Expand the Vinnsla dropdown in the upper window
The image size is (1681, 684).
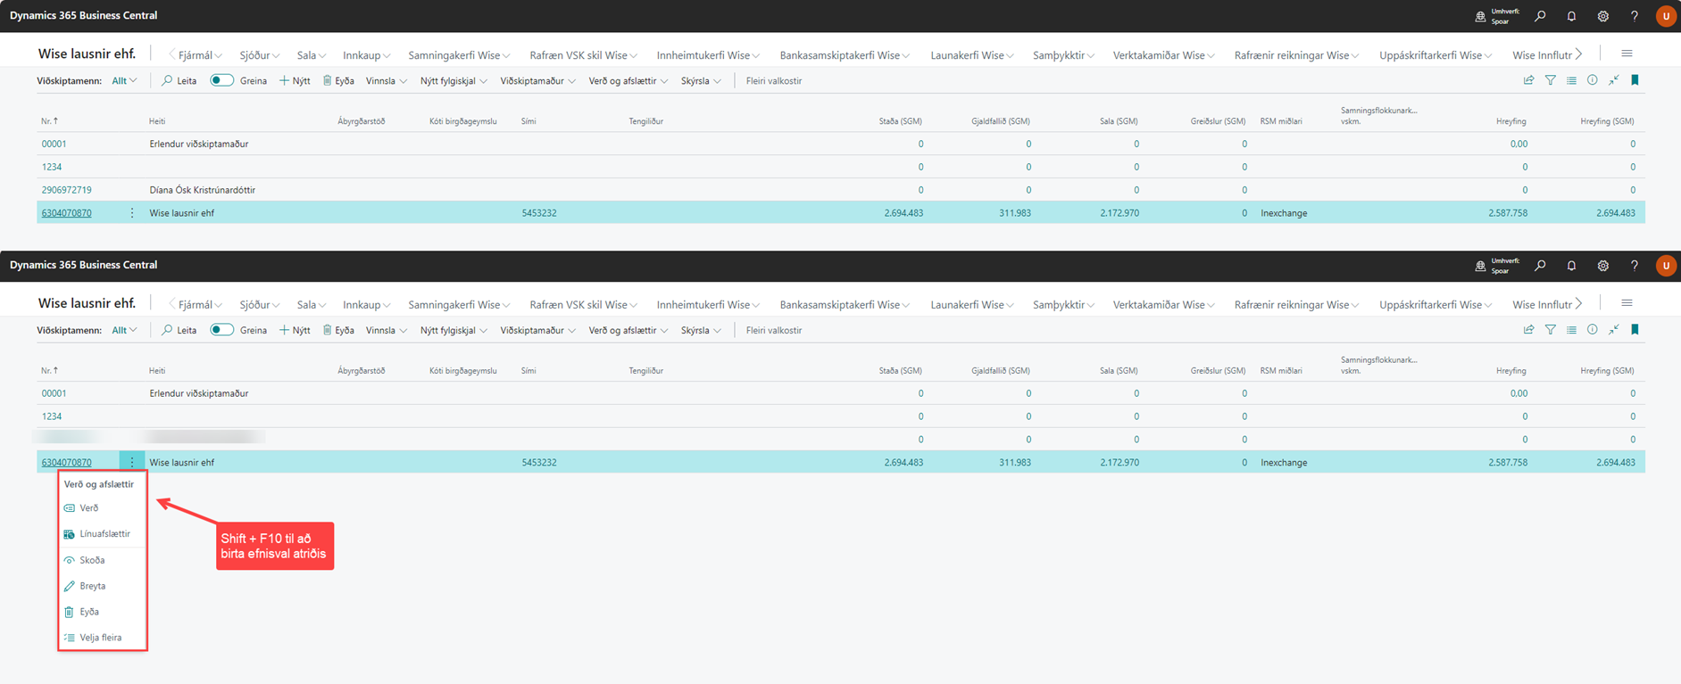pos(387,81)
